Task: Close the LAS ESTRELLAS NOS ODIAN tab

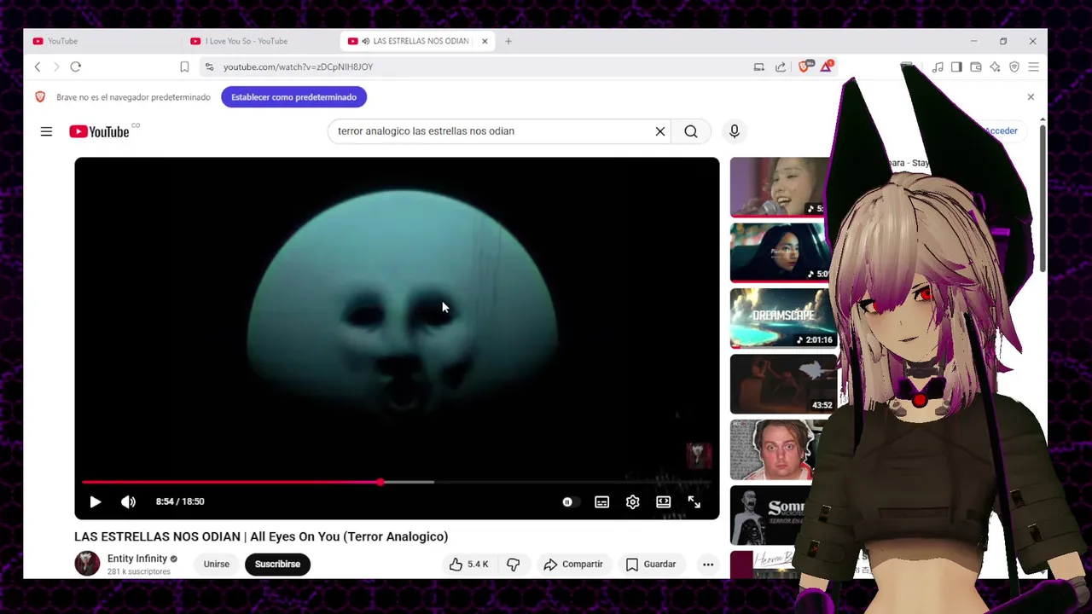Action: 485,41
